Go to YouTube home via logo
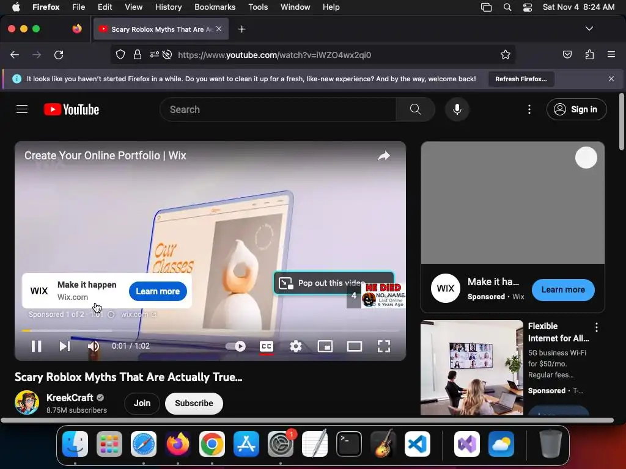Viewport: 626px width, 469px height. click(x=72, y=109)
